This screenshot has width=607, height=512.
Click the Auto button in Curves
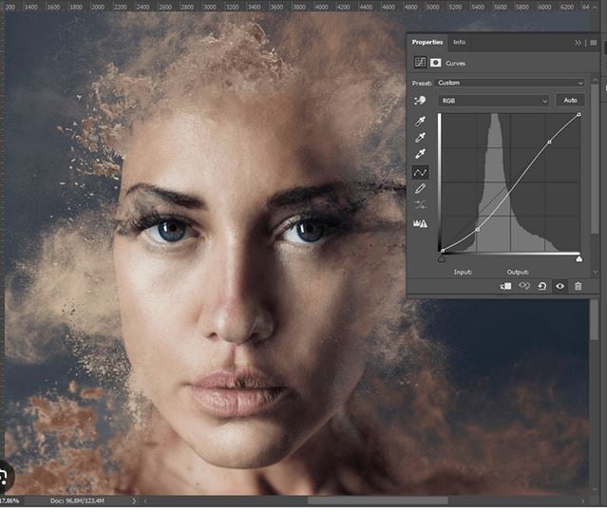[x=570, y=101]
